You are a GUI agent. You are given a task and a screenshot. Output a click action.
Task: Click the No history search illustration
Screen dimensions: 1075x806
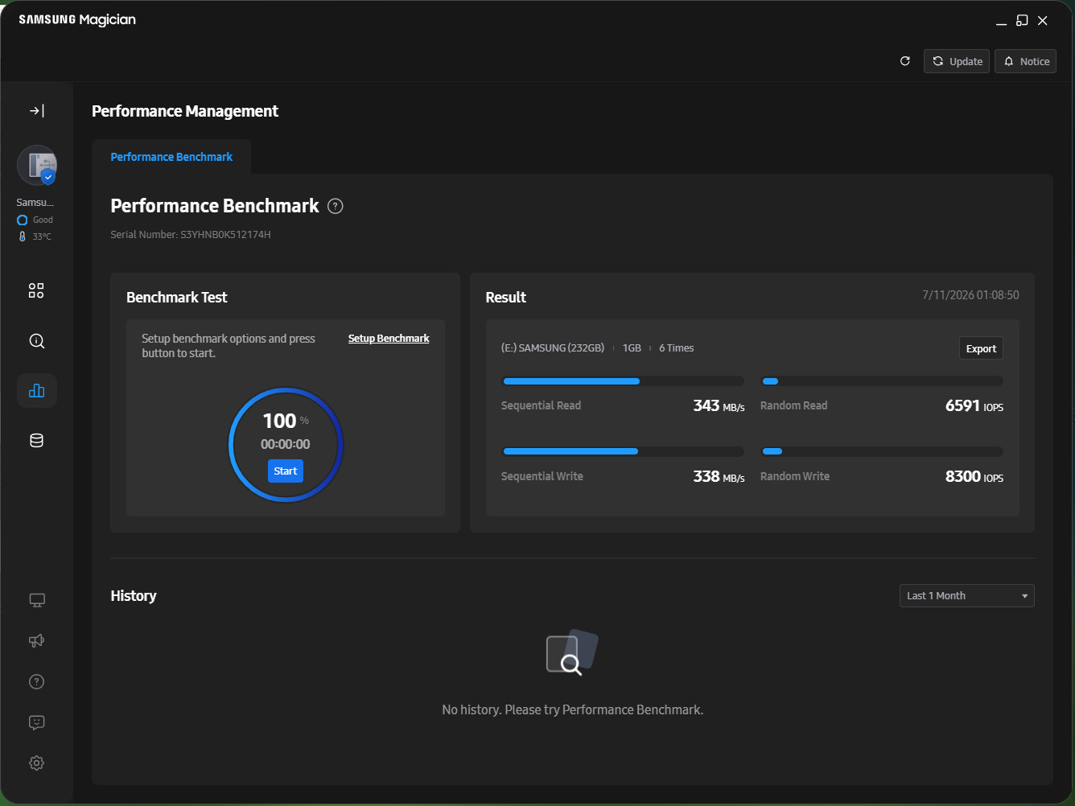coord(572,652)
